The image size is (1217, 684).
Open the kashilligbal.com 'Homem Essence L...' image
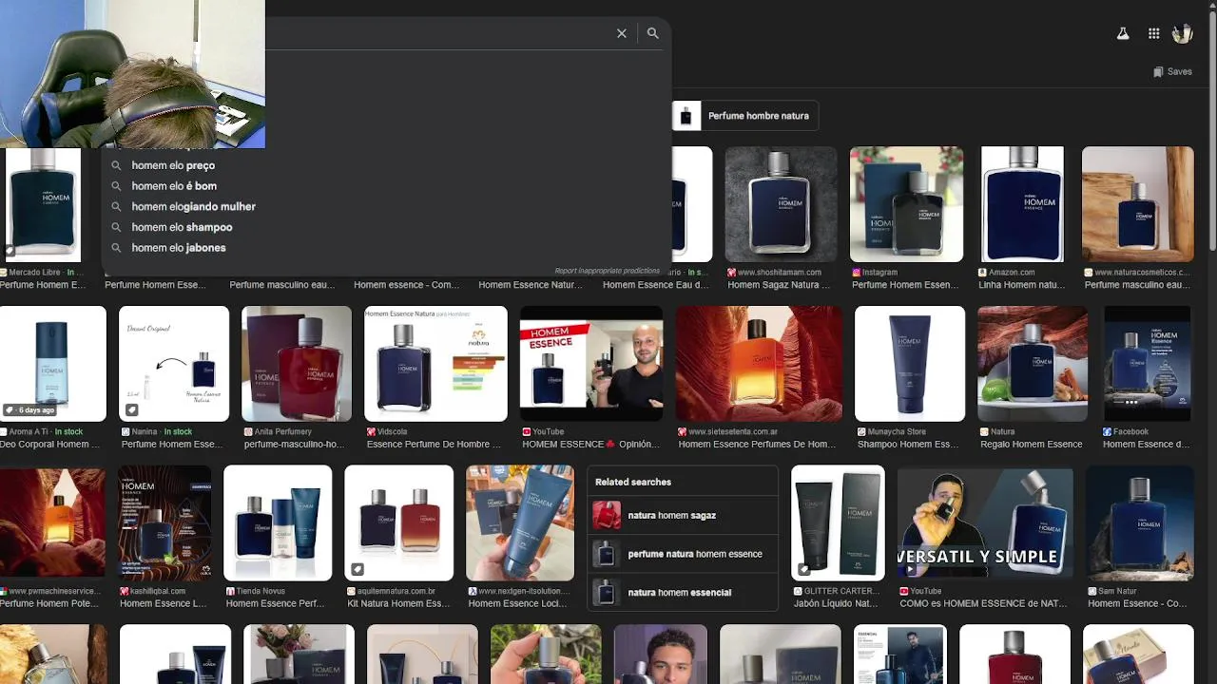pos(164,522)
